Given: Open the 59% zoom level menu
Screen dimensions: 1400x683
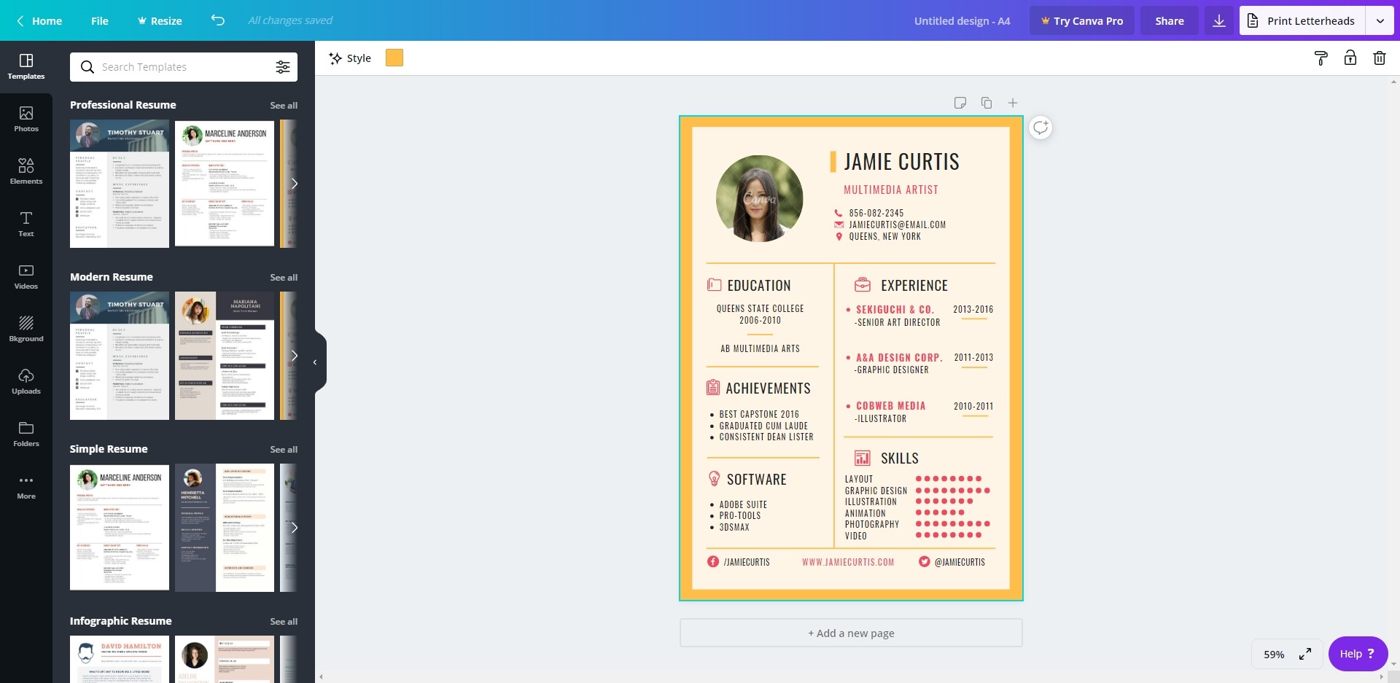Looking at the screenshot, I should (1273, 654).
